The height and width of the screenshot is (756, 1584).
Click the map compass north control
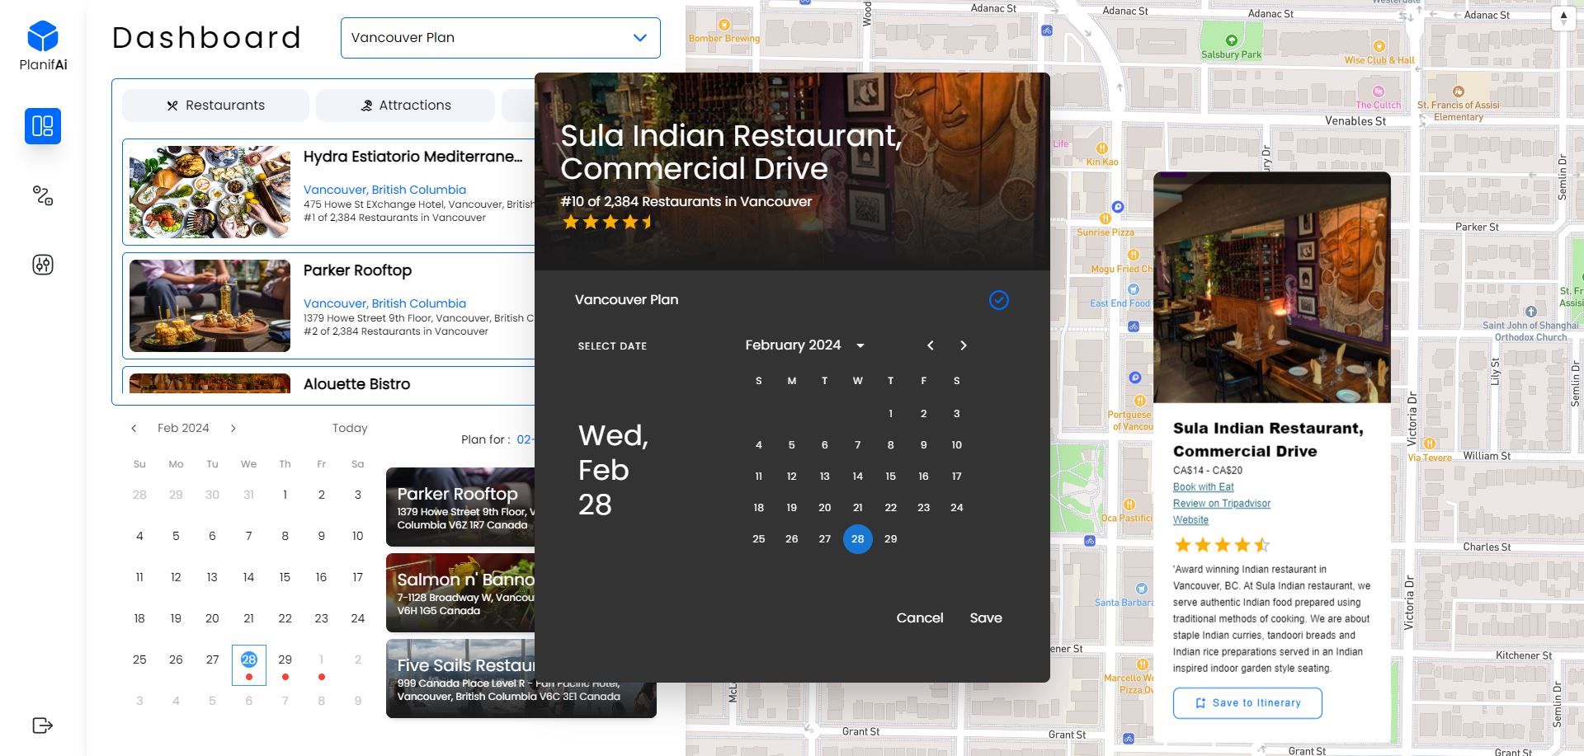coord(1563,18)
